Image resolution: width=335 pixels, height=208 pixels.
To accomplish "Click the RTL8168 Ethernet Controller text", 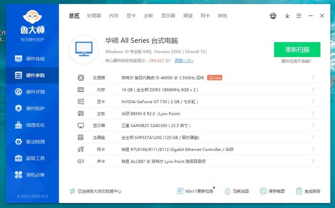I will [177, 149].
